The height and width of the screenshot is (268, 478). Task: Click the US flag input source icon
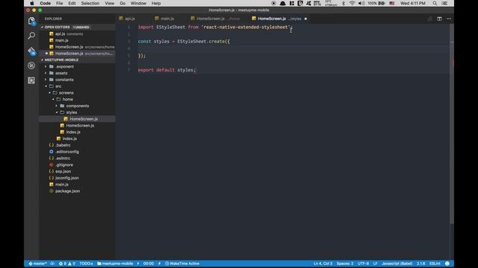click(x=391, y=3)
